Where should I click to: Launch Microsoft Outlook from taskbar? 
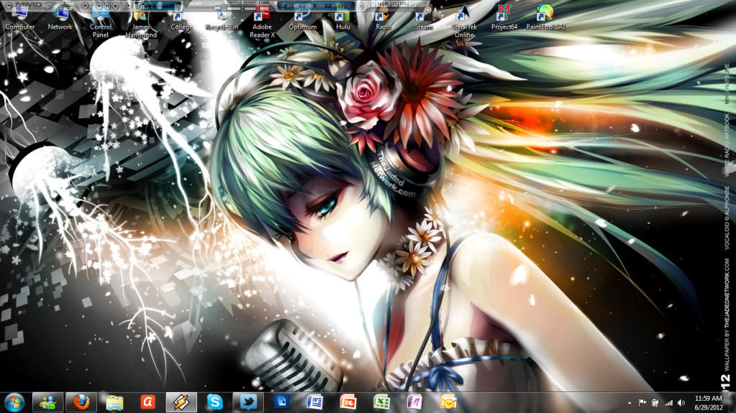click(x=447, y=402)
